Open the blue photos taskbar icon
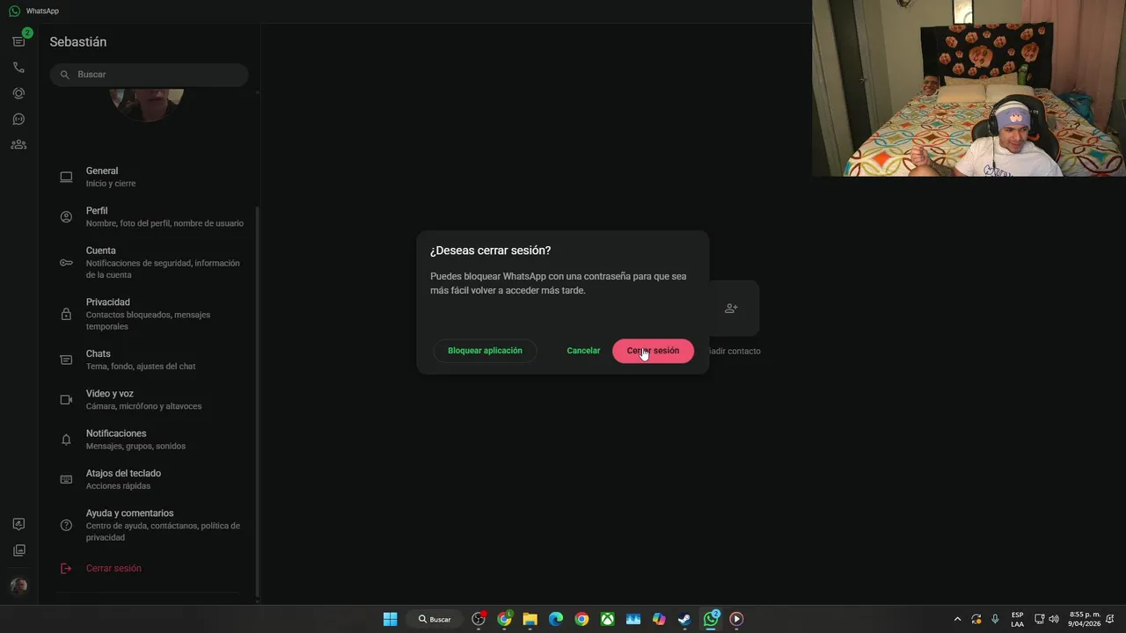 (x=633, y=619)
